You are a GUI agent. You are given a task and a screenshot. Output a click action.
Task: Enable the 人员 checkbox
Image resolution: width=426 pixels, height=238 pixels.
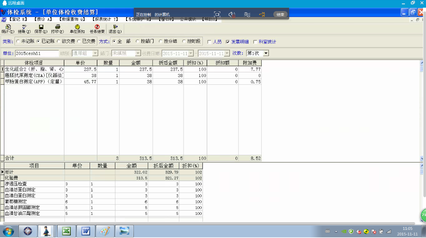[x=209, y=42]
